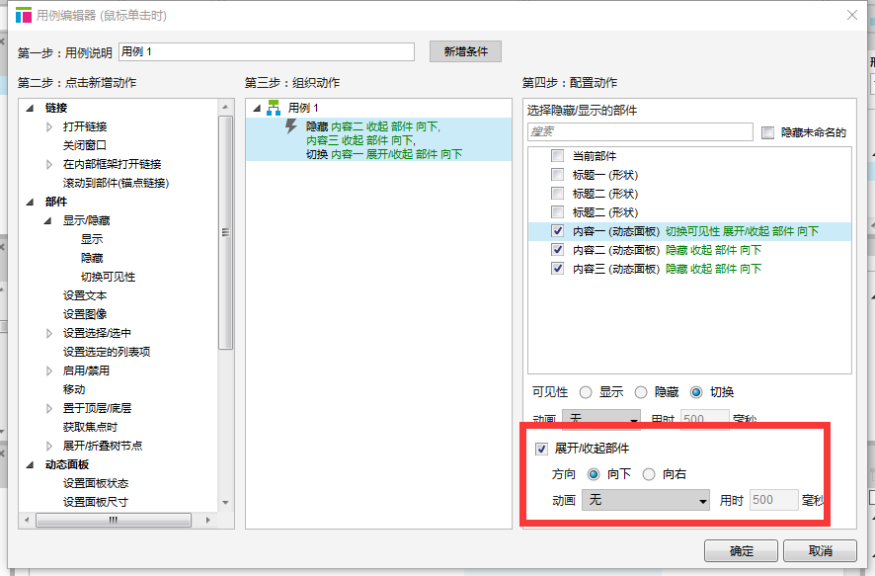Close the 用例编辑器 dialog
This screenshot has width=875, height=576.
[x=851, y=15]
